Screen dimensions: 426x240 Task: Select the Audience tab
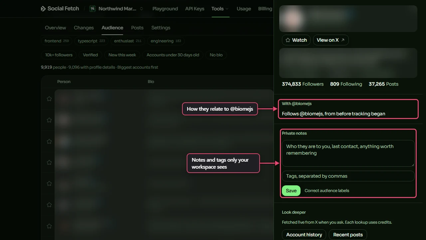click(x=112, y=28)
